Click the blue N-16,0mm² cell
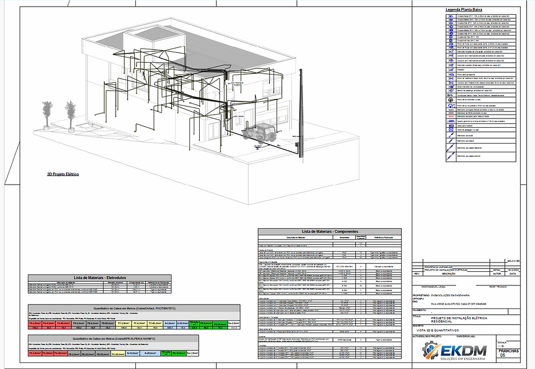This screenshot has height=369, width=535. tap(133, 354)
